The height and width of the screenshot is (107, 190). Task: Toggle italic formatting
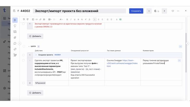click(71, 19)
